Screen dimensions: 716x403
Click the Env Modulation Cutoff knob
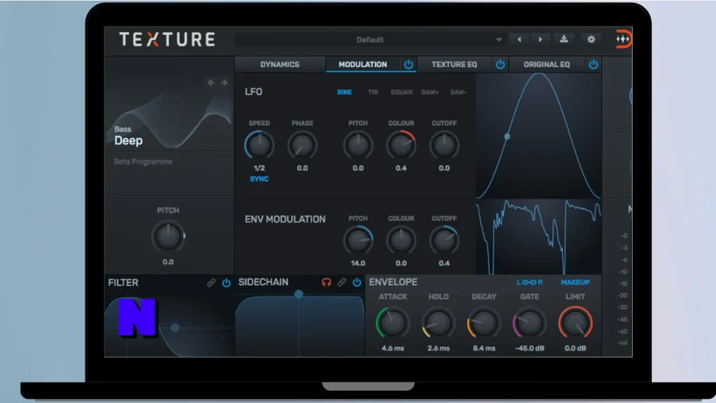tap(444, 241)
